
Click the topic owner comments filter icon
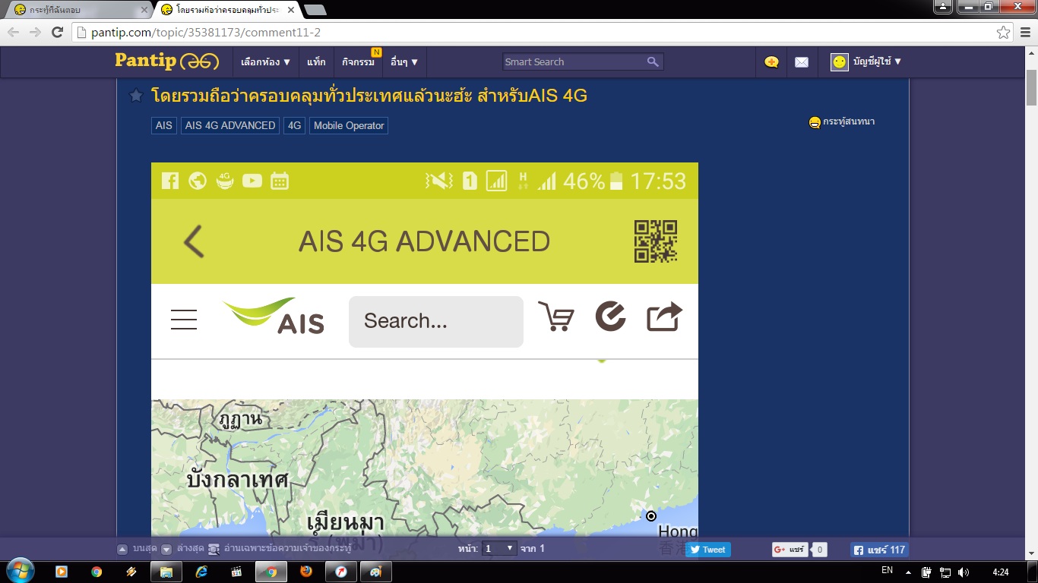(214, 549)
